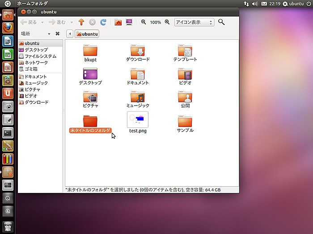Open the clock showing 22:19

pos(275,4)
